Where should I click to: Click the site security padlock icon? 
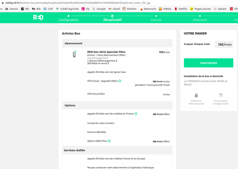pos(3,3)
